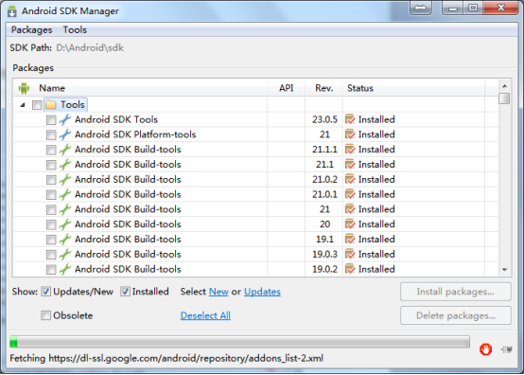Click the Install packages button
The width and height of the screenshot is (524, 375).
coord(456,292)
